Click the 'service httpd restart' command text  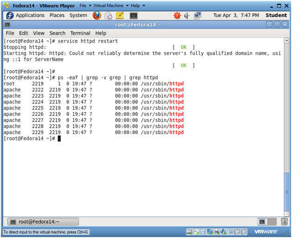pos(88,41)
